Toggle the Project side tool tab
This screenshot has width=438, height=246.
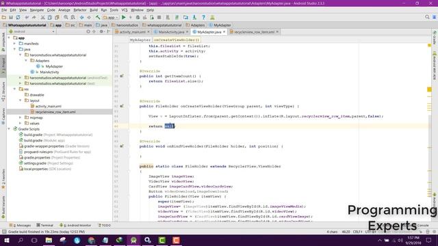(3, 66)
